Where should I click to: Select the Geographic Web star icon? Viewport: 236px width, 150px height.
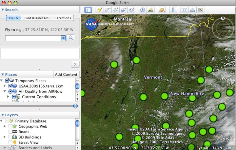coord(15,126)
